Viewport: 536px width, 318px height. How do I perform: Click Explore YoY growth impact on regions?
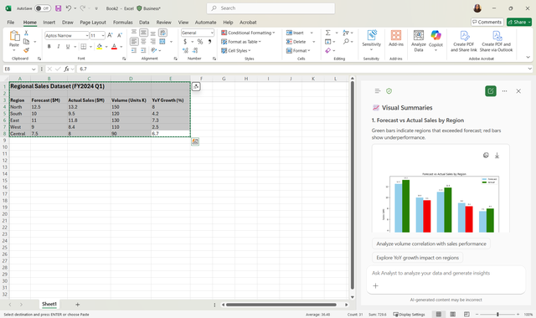pyautogui.click(x=417, y=258)
